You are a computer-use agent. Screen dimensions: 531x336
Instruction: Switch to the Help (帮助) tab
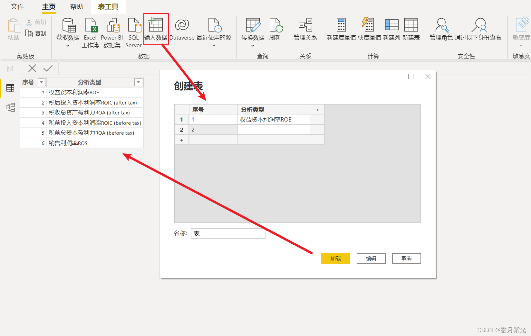point(77,7)
